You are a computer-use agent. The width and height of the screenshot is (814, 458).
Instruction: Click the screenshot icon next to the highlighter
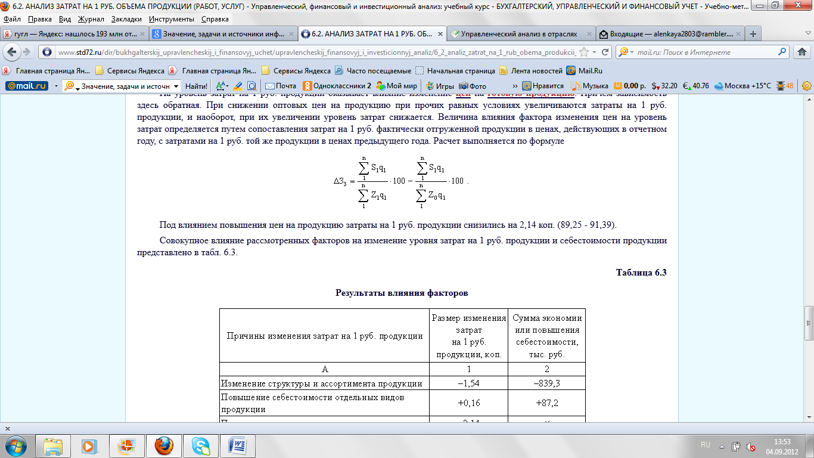251,86
